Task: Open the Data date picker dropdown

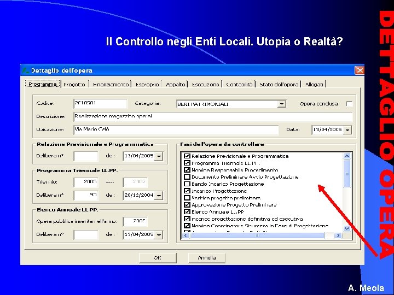Action: pyautogui.click(x=347, y=130)
